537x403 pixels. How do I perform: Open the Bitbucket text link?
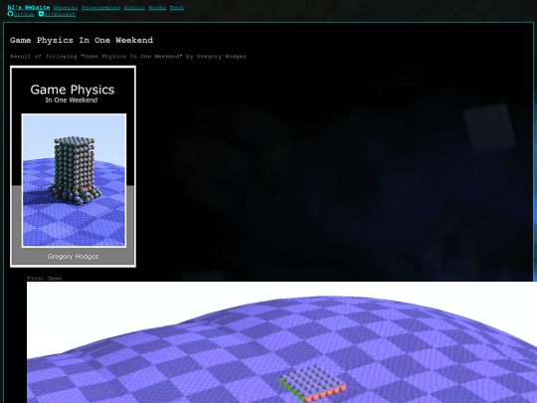tap(60, 14)
